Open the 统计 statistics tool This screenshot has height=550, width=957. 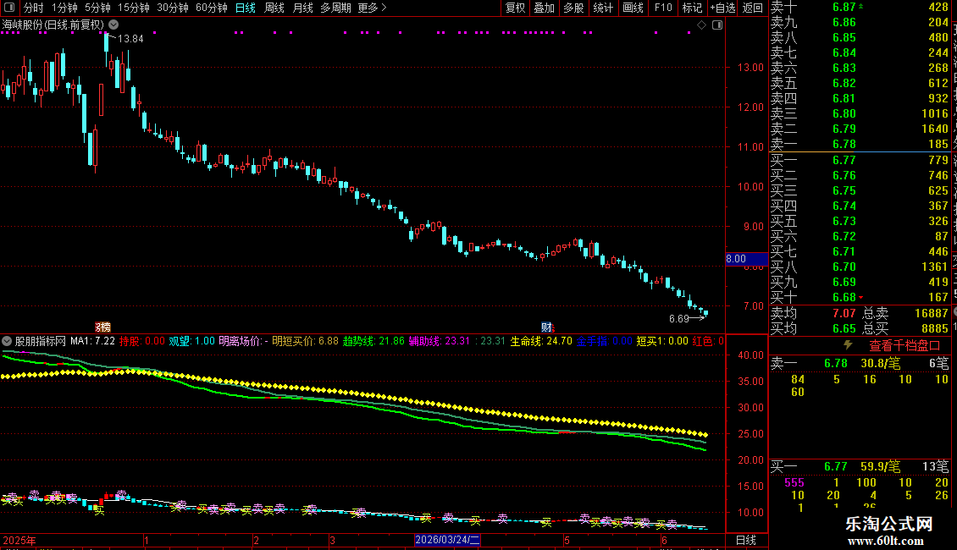(x=603, y=8)
